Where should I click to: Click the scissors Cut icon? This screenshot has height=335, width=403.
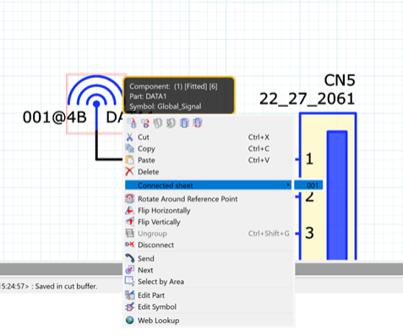[129, 137]
